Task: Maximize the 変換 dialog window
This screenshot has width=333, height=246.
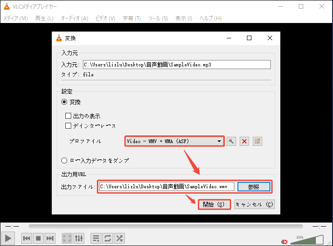Action: (x=249, y=38)
